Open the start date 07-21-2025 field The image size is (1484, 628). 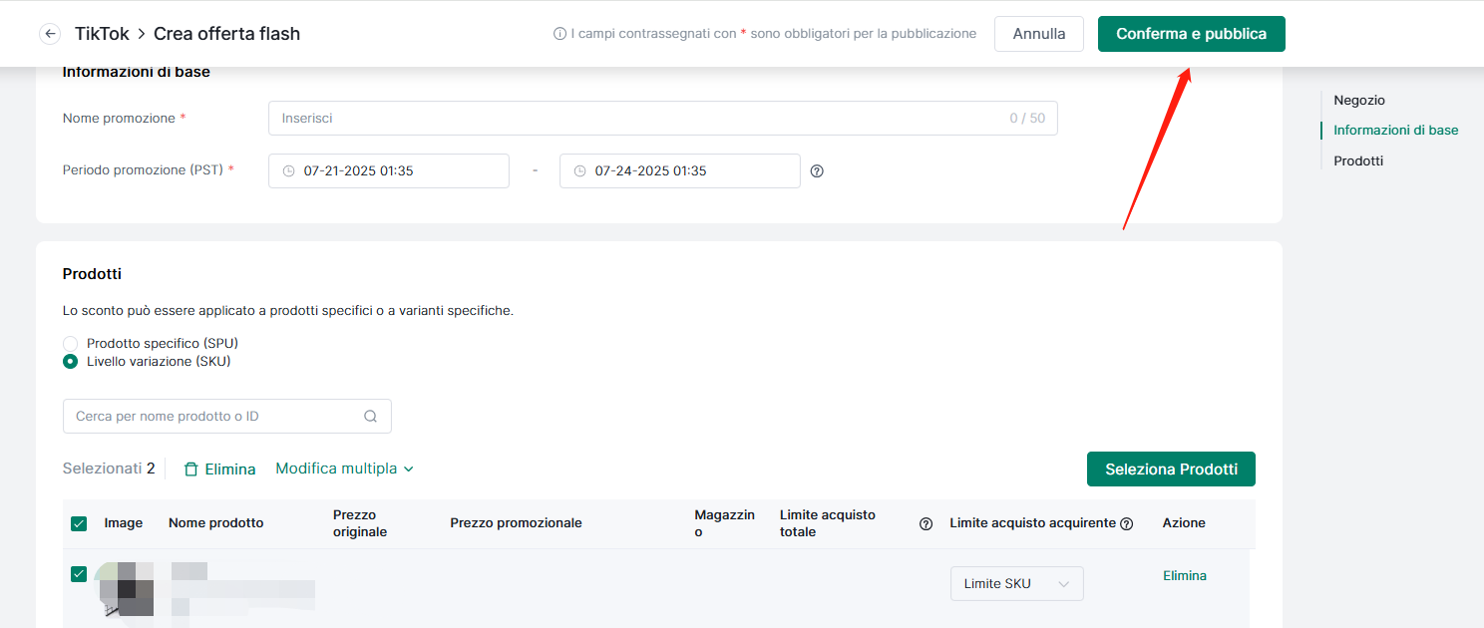[x=389, y=171]
